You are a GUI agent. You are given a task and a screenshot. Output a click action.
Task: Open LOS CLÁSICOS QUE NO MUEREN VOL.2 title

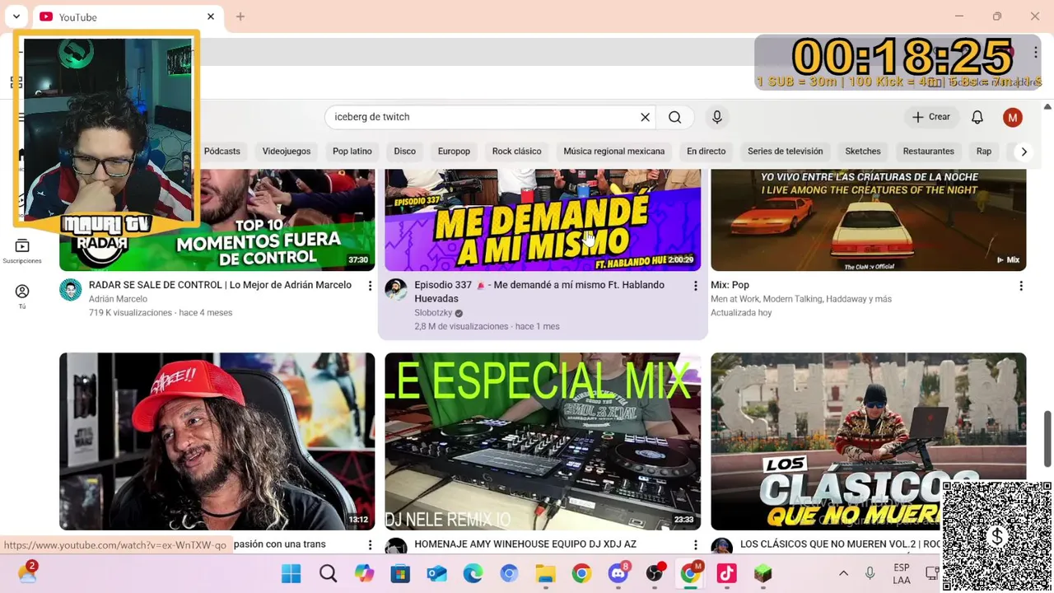(x=840, y=544)
